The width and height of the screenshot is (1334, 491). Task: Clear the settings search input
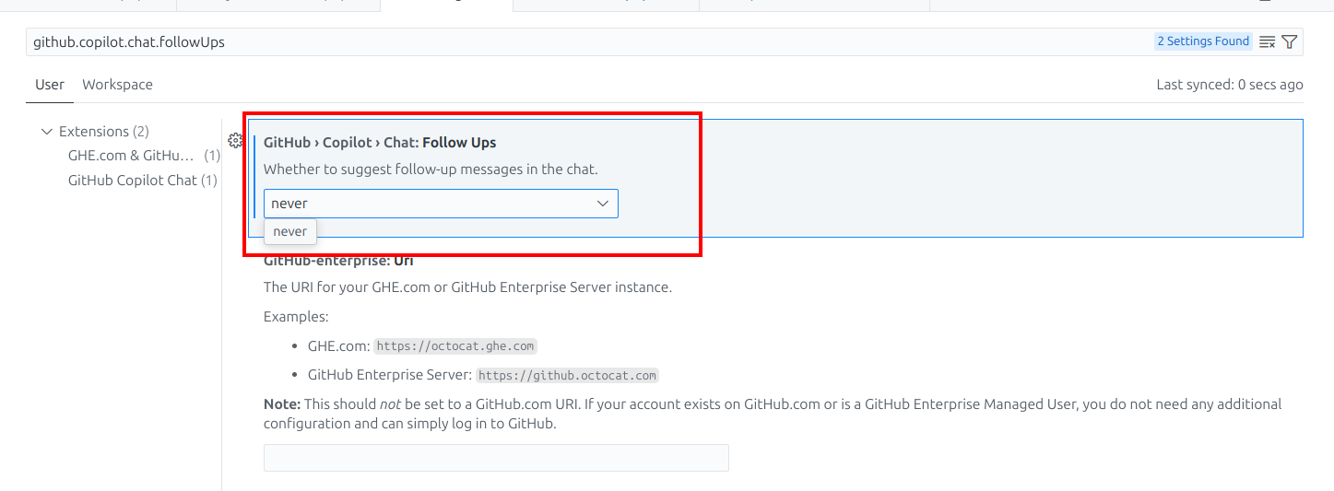(1268, 41)
